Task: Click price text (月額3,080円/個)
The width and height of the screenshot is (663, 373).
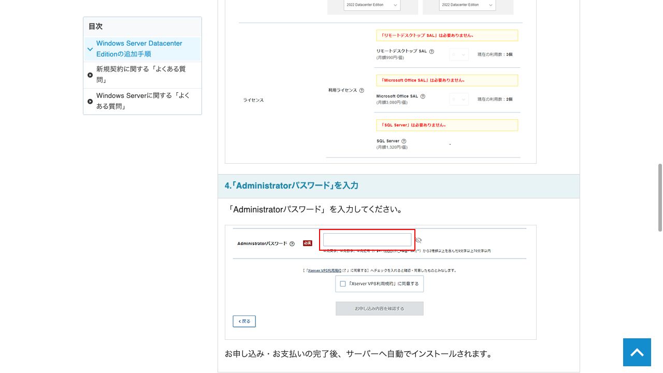Action: click(392, 103)
